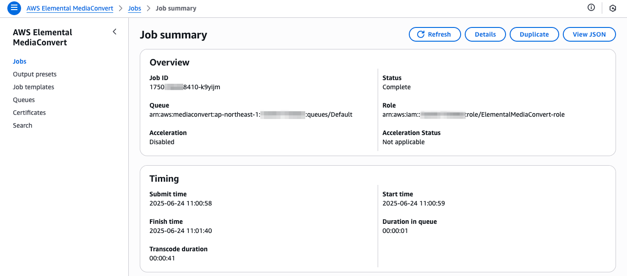Click the role ARN ElementalMediaConvert-role
This screenshot has height=276, width=627.
click(x=473, y=114)
